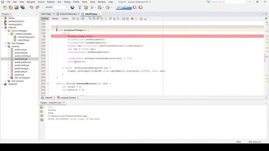Open the File menu
The image size is (269, 151).
pyautogui.click(x=8, y=2)
